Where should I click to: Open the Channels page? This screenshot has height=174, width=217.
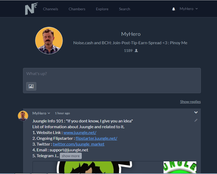point(51,9)
